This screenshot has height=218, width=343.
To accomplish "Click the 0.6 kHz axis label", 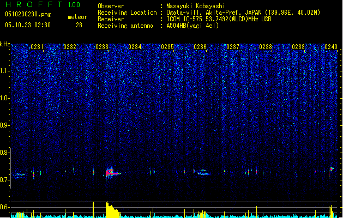I will (x=5, y=207).
